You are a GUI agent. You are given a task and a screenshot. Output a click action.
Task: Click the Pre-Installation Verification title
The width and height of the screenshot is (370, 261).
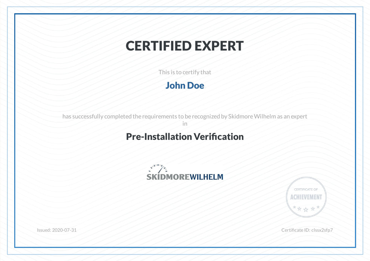coord(185,136)
